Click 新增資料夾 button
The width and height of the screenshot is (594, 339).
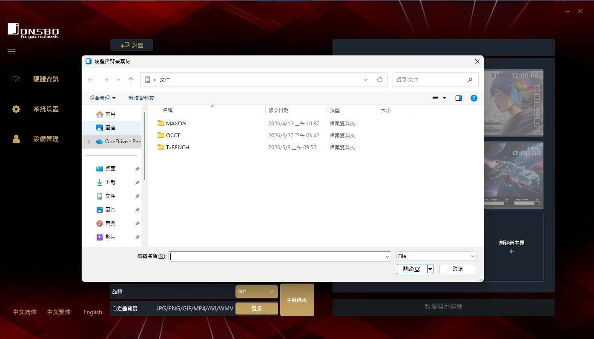coord(141,98)
